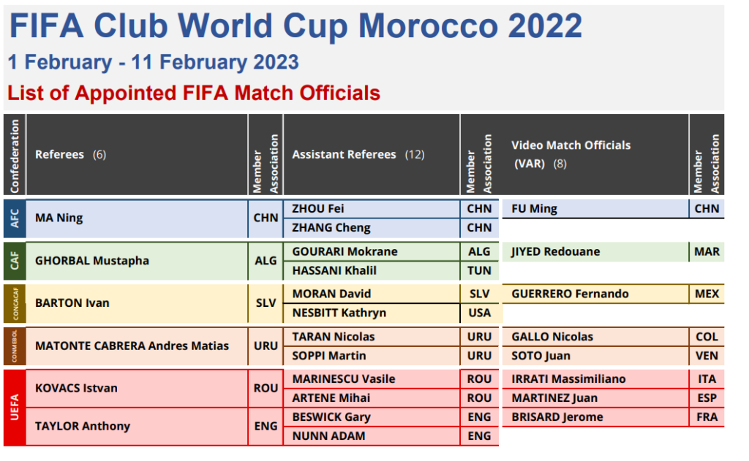Click the FIFA Club World Cup Morocco 2022 title
This screenshot has height=461, width=749.
click(x=296, y=26)
